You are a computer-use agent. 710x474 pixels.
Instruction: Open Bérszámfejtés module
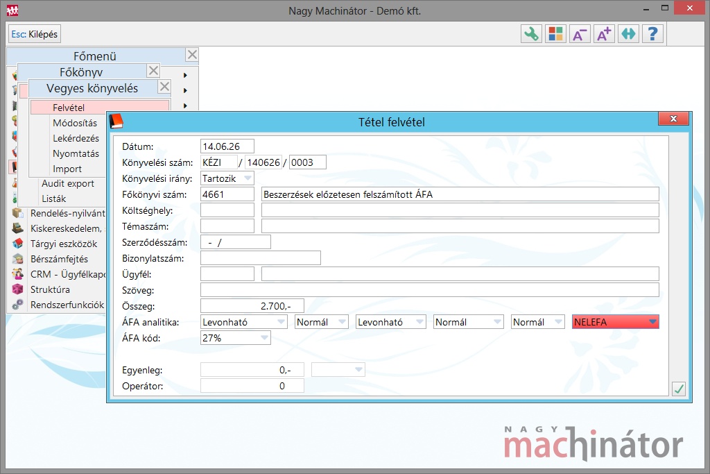coord(59,259)
